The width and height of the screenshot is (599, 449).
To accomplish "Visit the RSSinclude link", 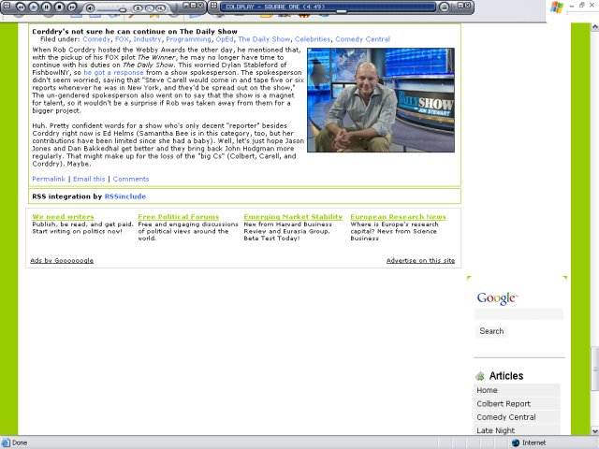I will click(125, 196).
